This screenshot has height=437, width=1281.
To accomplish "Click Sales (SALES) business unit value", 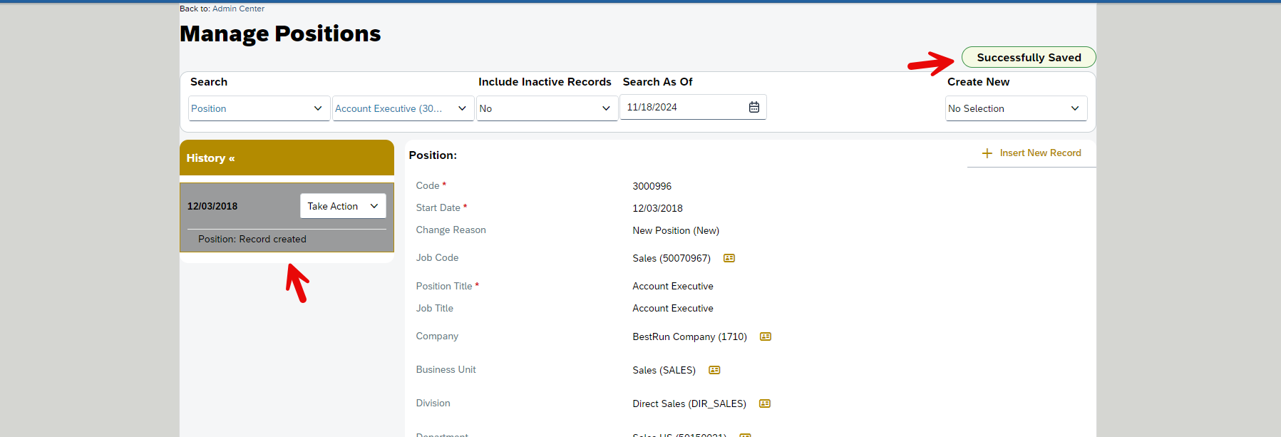I will point(664,370).
